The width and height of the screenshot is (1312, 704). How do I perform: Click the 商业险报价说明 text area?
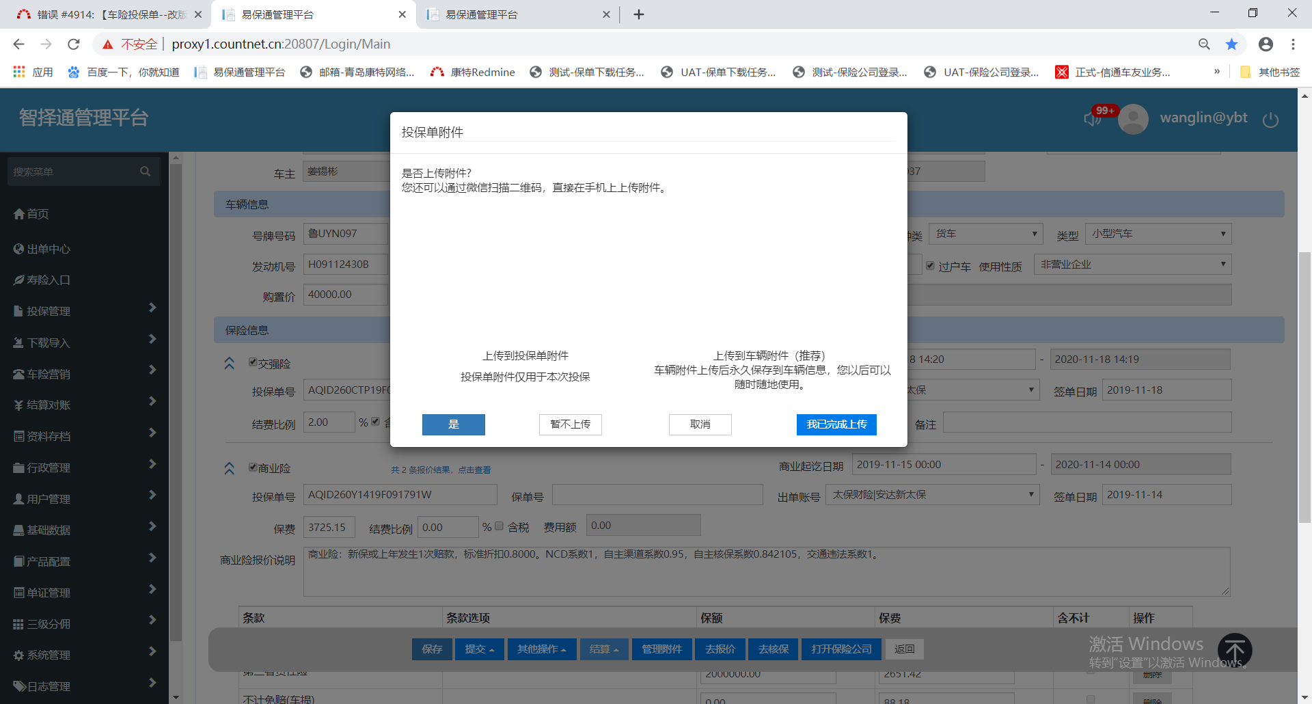pos(767,571)
